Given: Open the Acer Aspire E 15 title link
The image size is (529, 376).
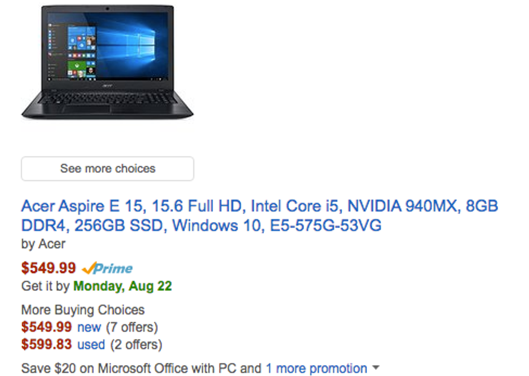Looking at the screenshot, I should [260, 215].
